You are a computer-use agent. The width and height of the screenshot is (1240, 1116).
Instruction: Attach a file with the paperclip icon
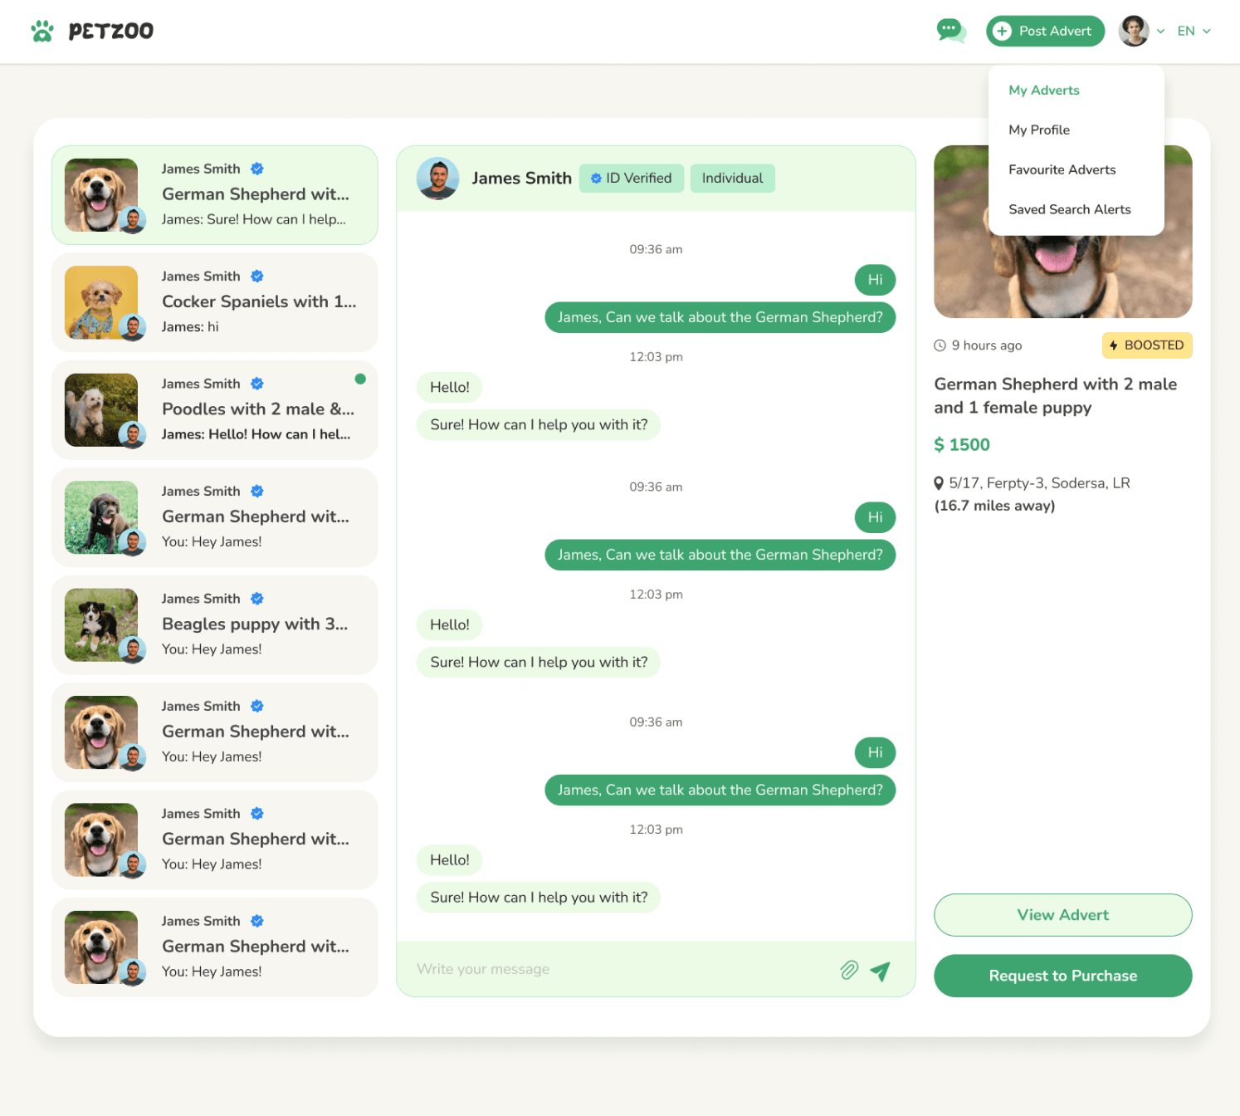coord(849,970)
